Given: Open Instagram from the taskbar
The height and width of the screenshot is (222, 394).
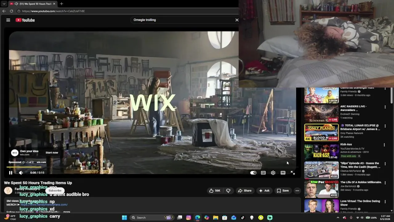Looking at the screenshot, I should (189, 218).
